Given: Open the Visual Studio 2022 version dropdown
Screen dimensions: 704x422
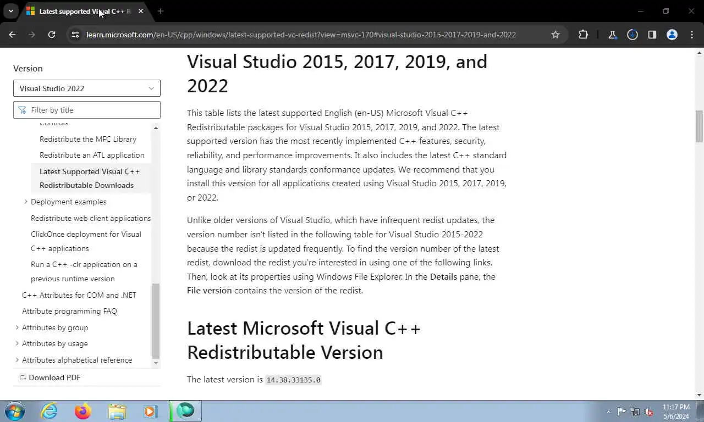Looking at the screenshot, I should coord(87,88).
